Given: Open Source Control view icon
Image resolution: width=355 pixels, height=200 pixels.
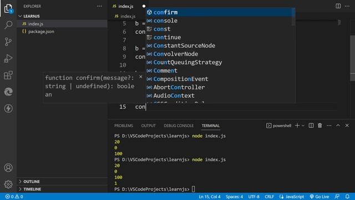Looking at the screenshot, I should 8,42.
